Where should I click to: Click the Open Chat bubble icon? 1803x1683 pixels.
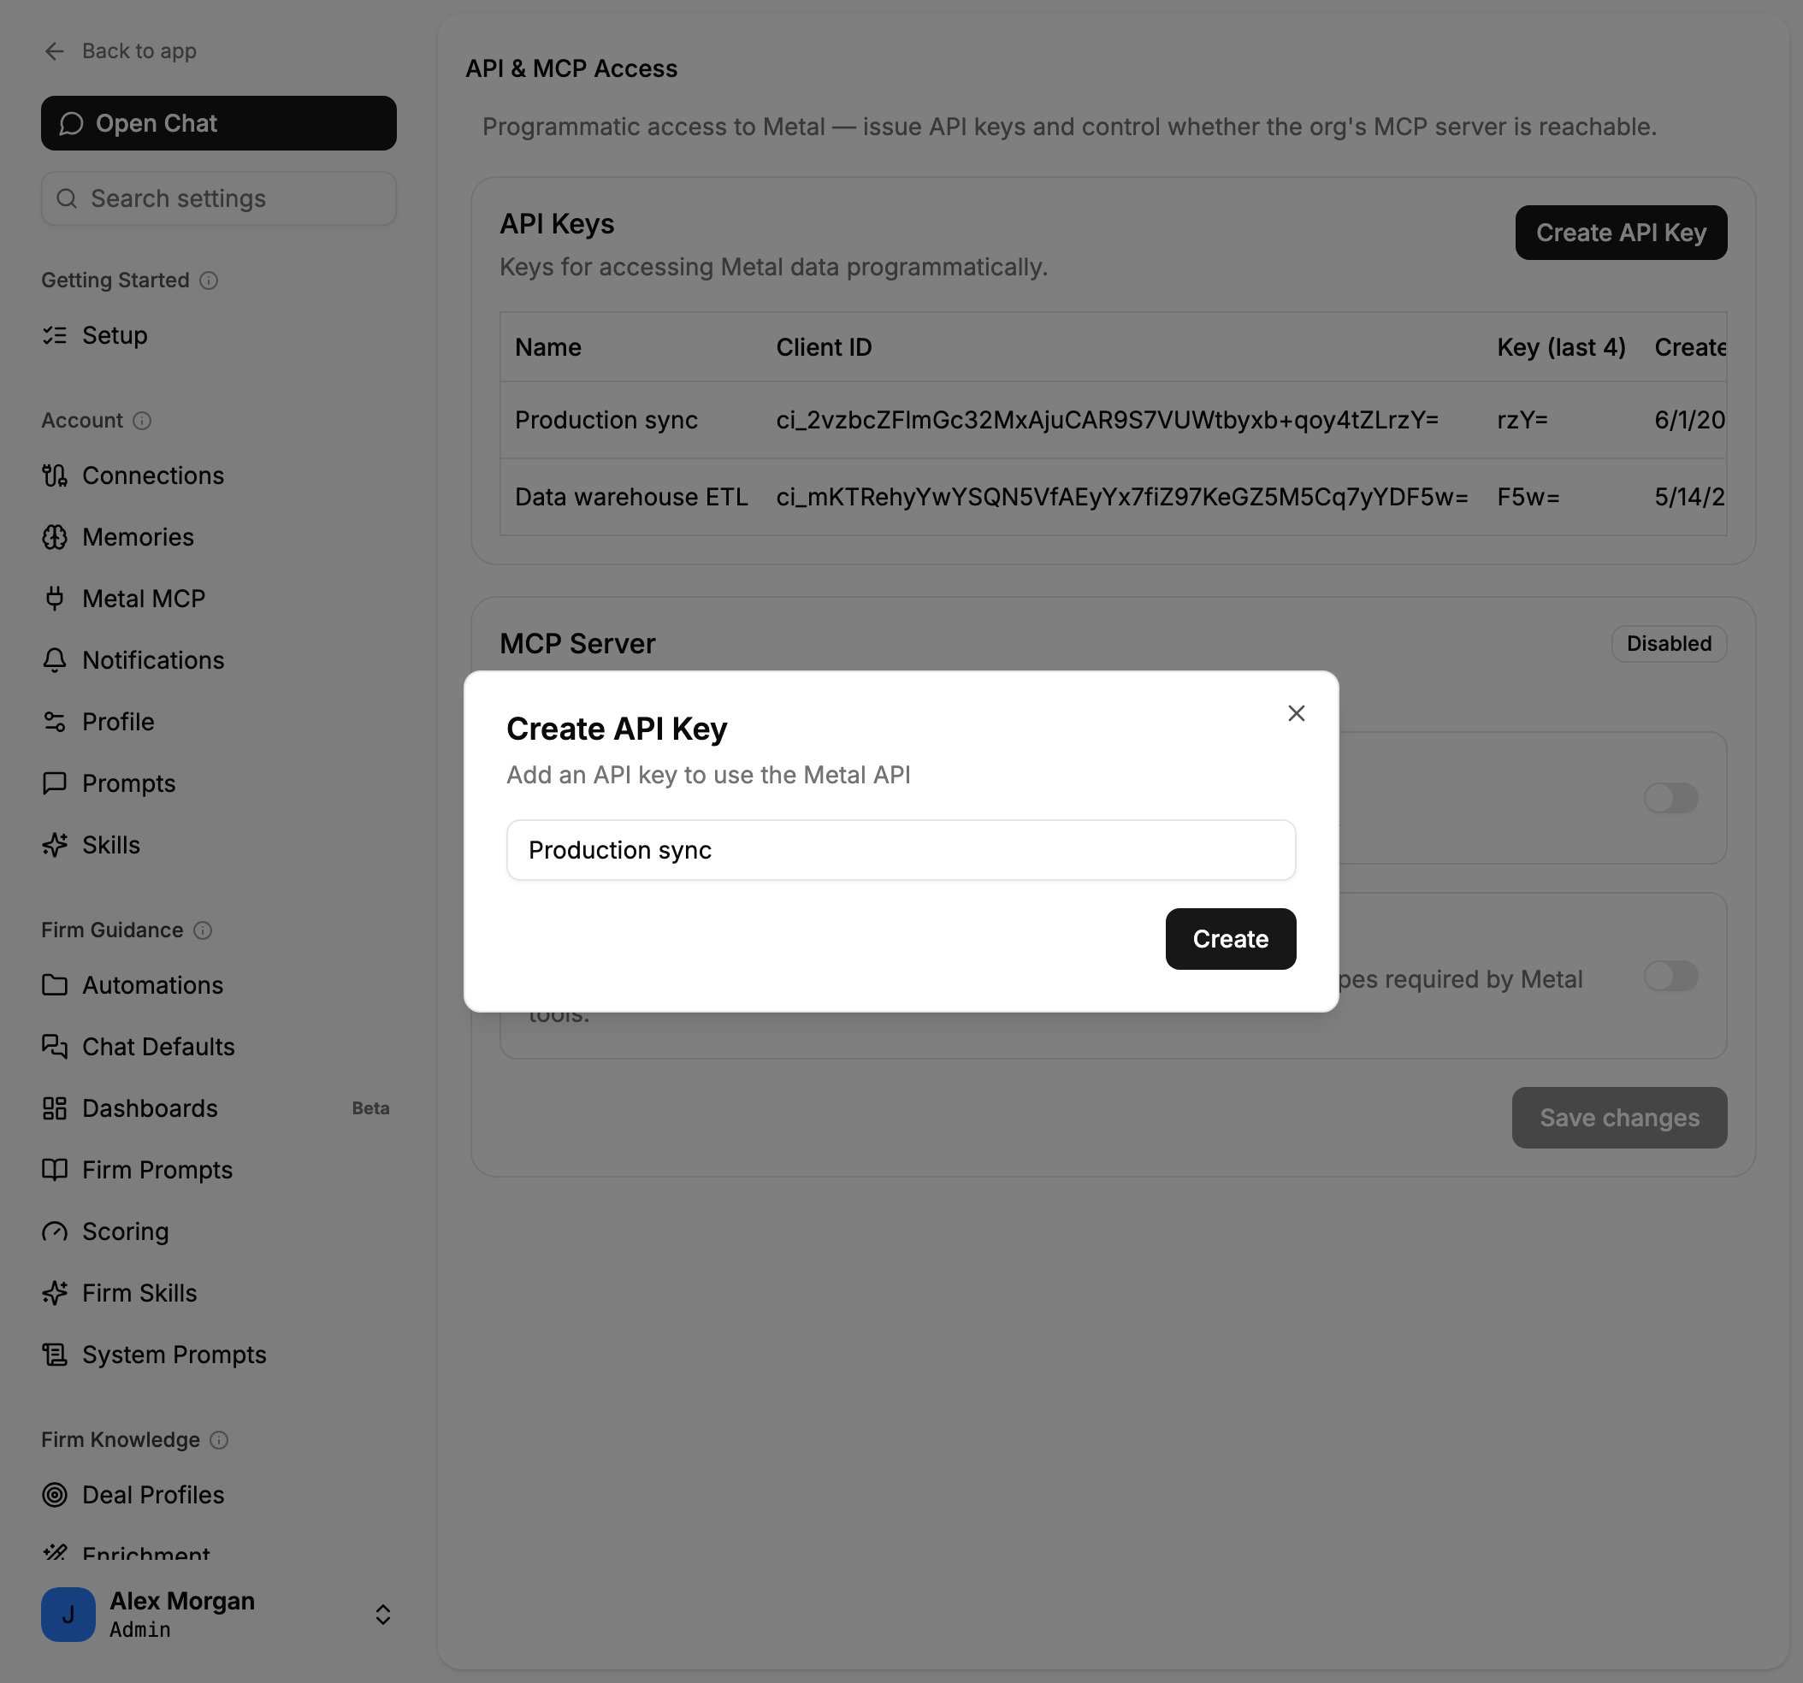(72, 123)
